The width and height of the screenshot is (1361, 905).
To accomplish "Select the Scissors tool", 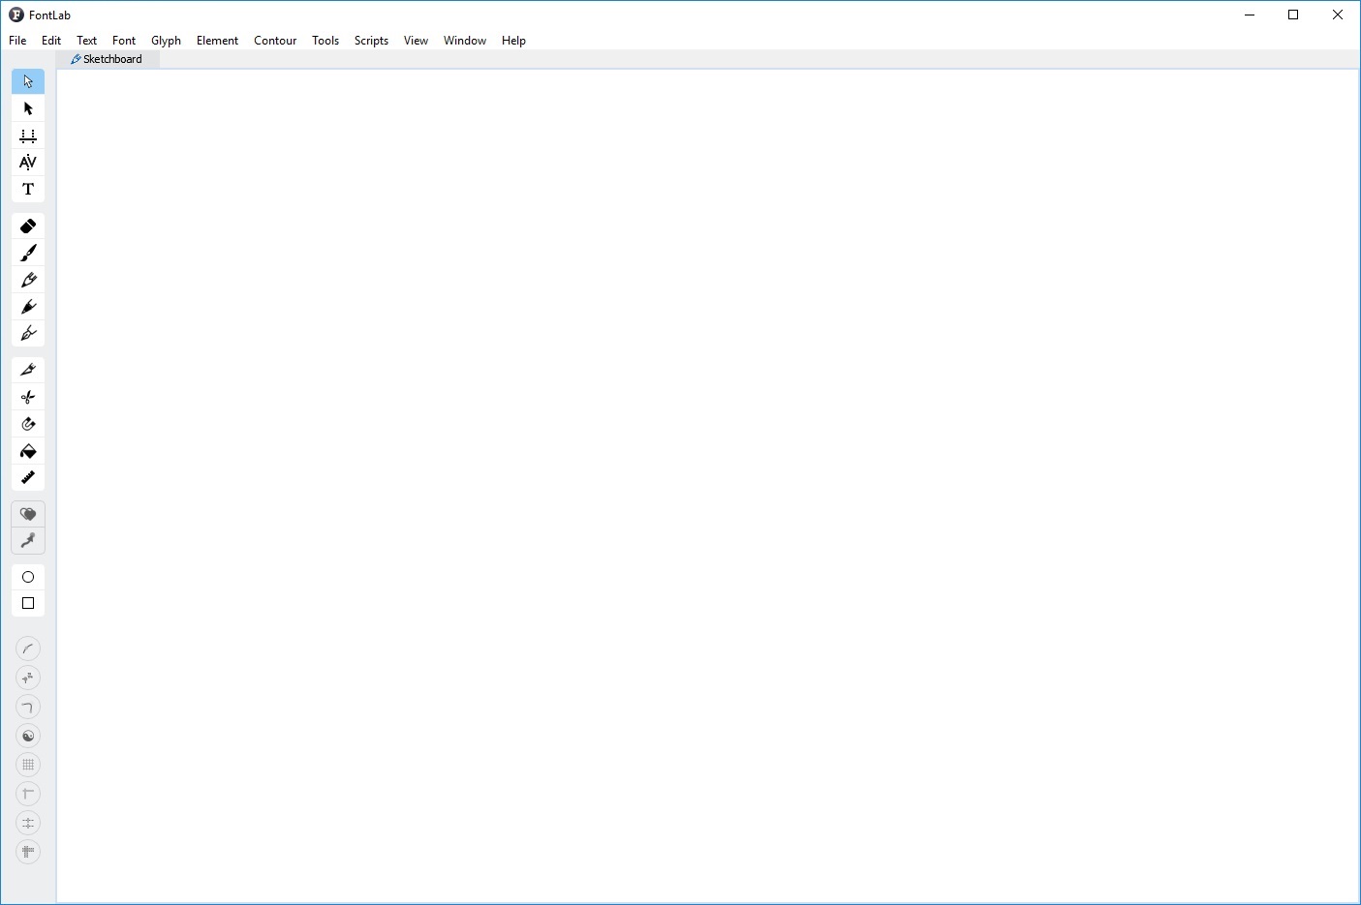I will tap(28, 398).
